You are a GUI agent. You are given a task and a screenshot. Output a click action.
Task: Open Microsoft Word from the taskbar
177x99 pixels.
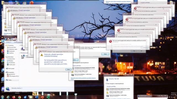coord(37,97)
